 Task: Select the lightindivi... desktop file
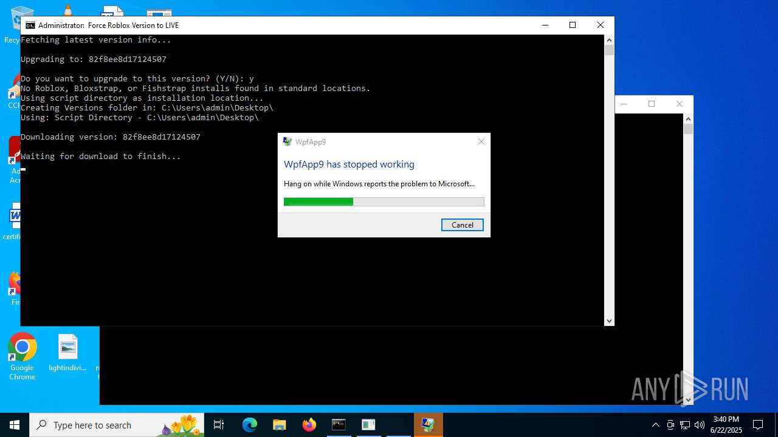(68, 353)
